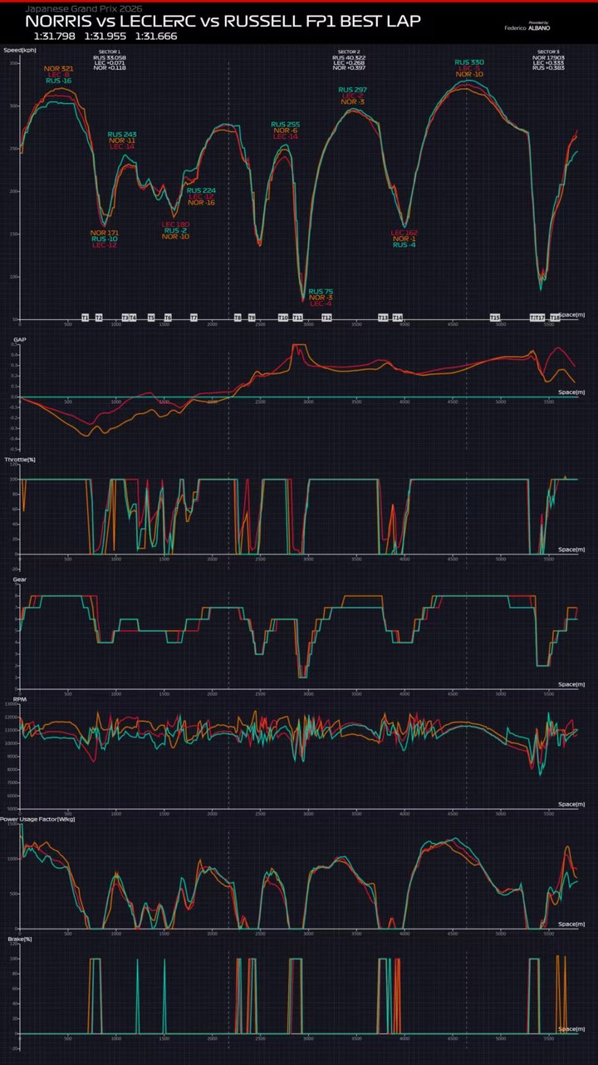The image size is (598, 1065).
Task: Click the T9 turn marker
Action: (x=252, y=318)
